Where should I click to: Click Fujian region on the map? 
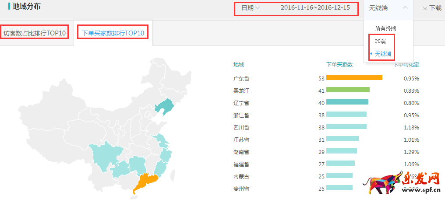(161, 169)
